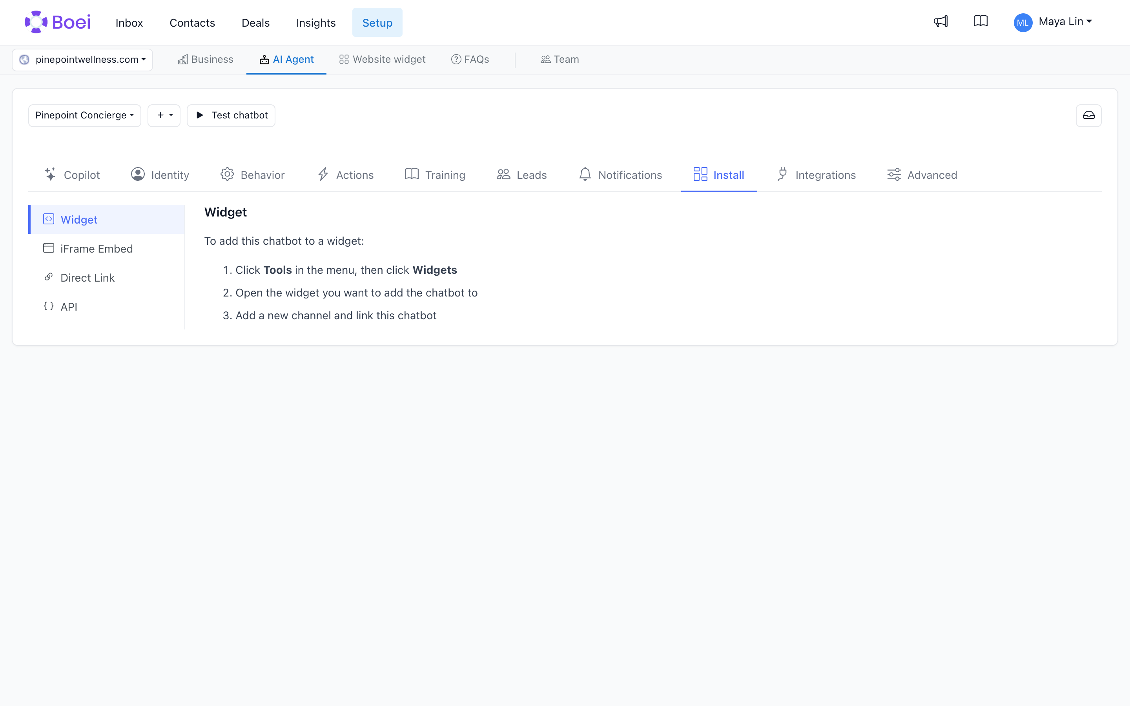Open the announcements megaphone icon
Screen dimensions: 1130x706
[940, 22]
